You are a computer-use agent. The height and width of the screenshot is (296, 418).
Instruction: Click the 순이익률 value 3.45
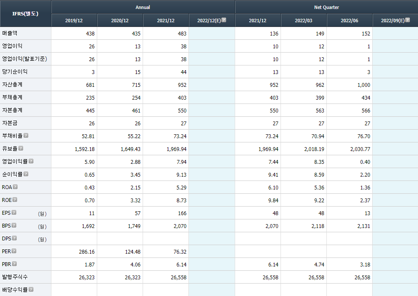[x=135, y=175]
